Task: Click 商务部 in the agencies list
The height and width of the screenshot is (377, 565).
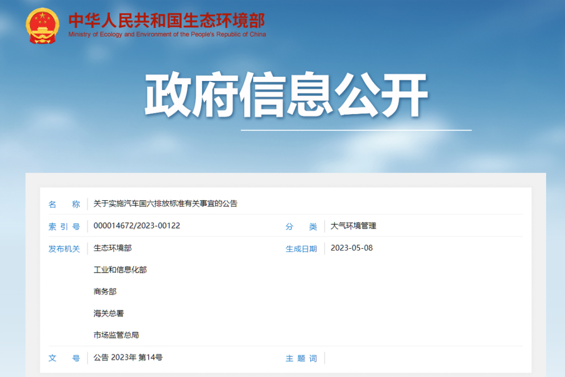Action: tap(105, 292)
